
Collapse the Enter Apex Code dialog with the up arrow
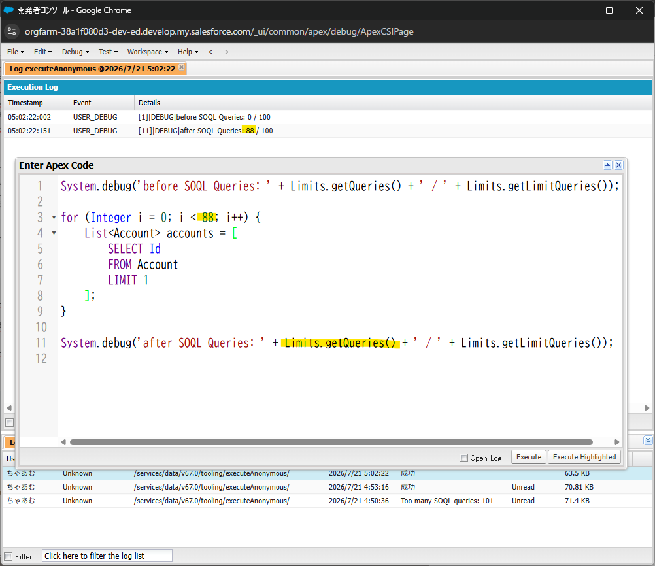coord(607,165)
